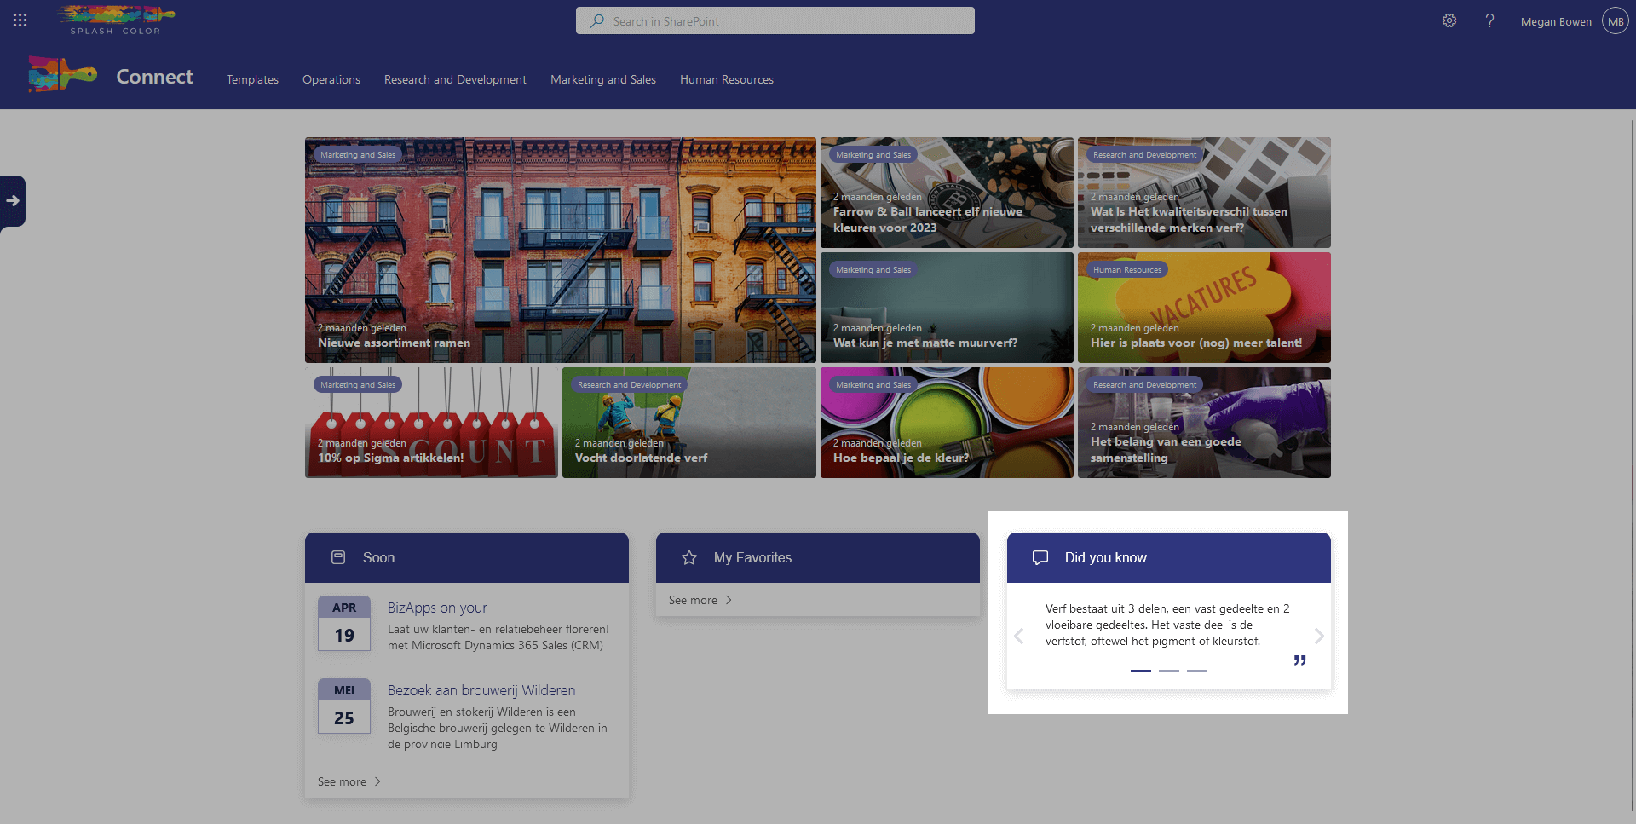Viewport: 1636px width, 824px height.
Task: Open Research and Development navigation item
Action: [x=455, y=79]
